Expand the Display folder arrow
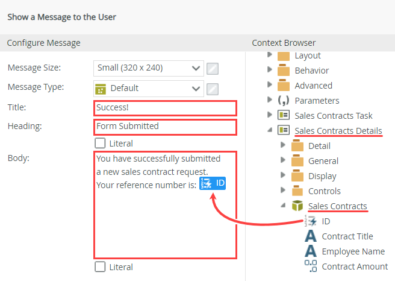The image size is (395, 281). [283, 175]
